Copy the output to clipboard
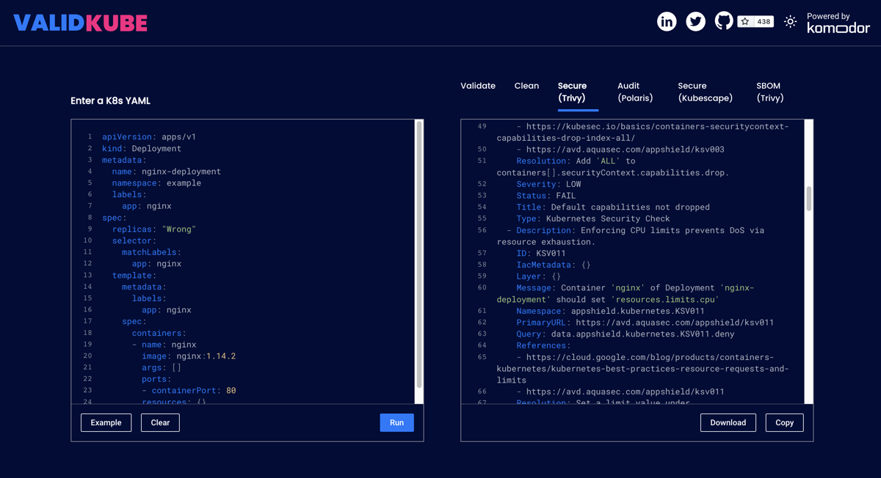Screen dimensions: 881x478 784,422
